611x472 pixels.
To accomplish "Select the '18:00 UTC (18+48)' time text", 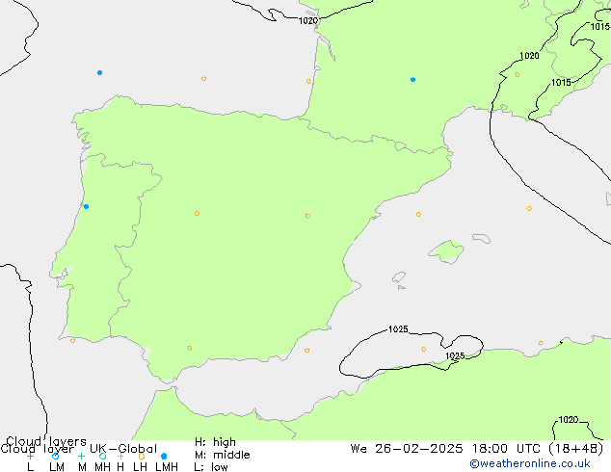I will (x=538, y=449).
